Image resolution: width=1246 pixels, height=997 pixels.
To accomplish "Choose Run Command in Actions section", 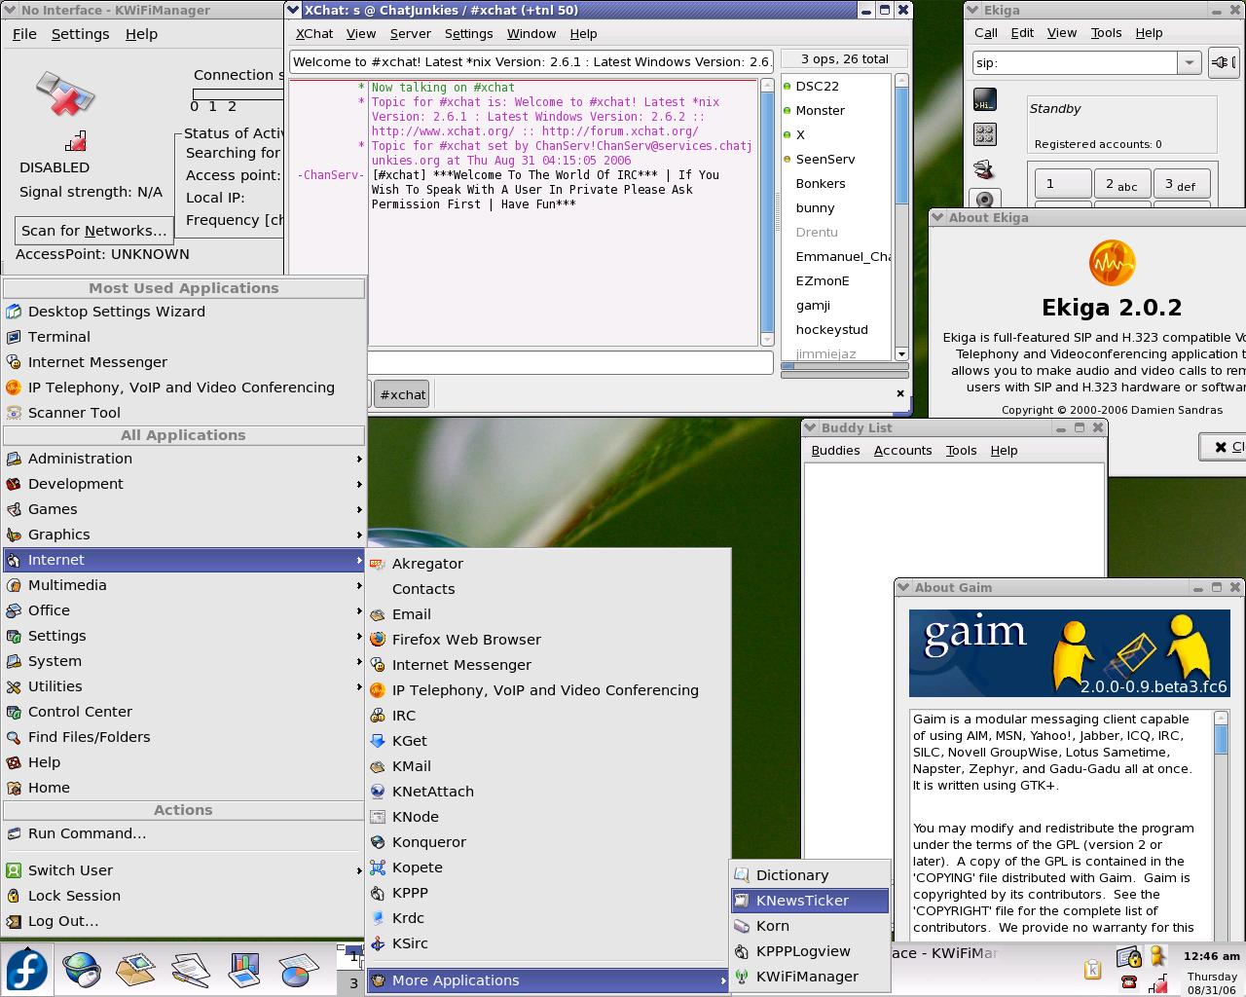I will [x=184, y=833].
